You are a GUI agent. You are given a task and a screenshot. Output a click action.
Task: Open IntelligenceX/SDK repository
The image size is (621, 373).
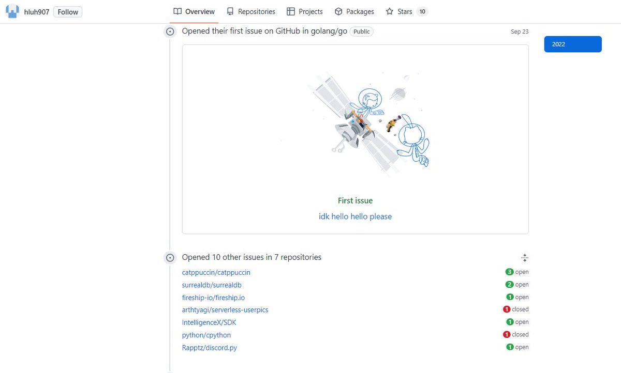tap(209, 322)
